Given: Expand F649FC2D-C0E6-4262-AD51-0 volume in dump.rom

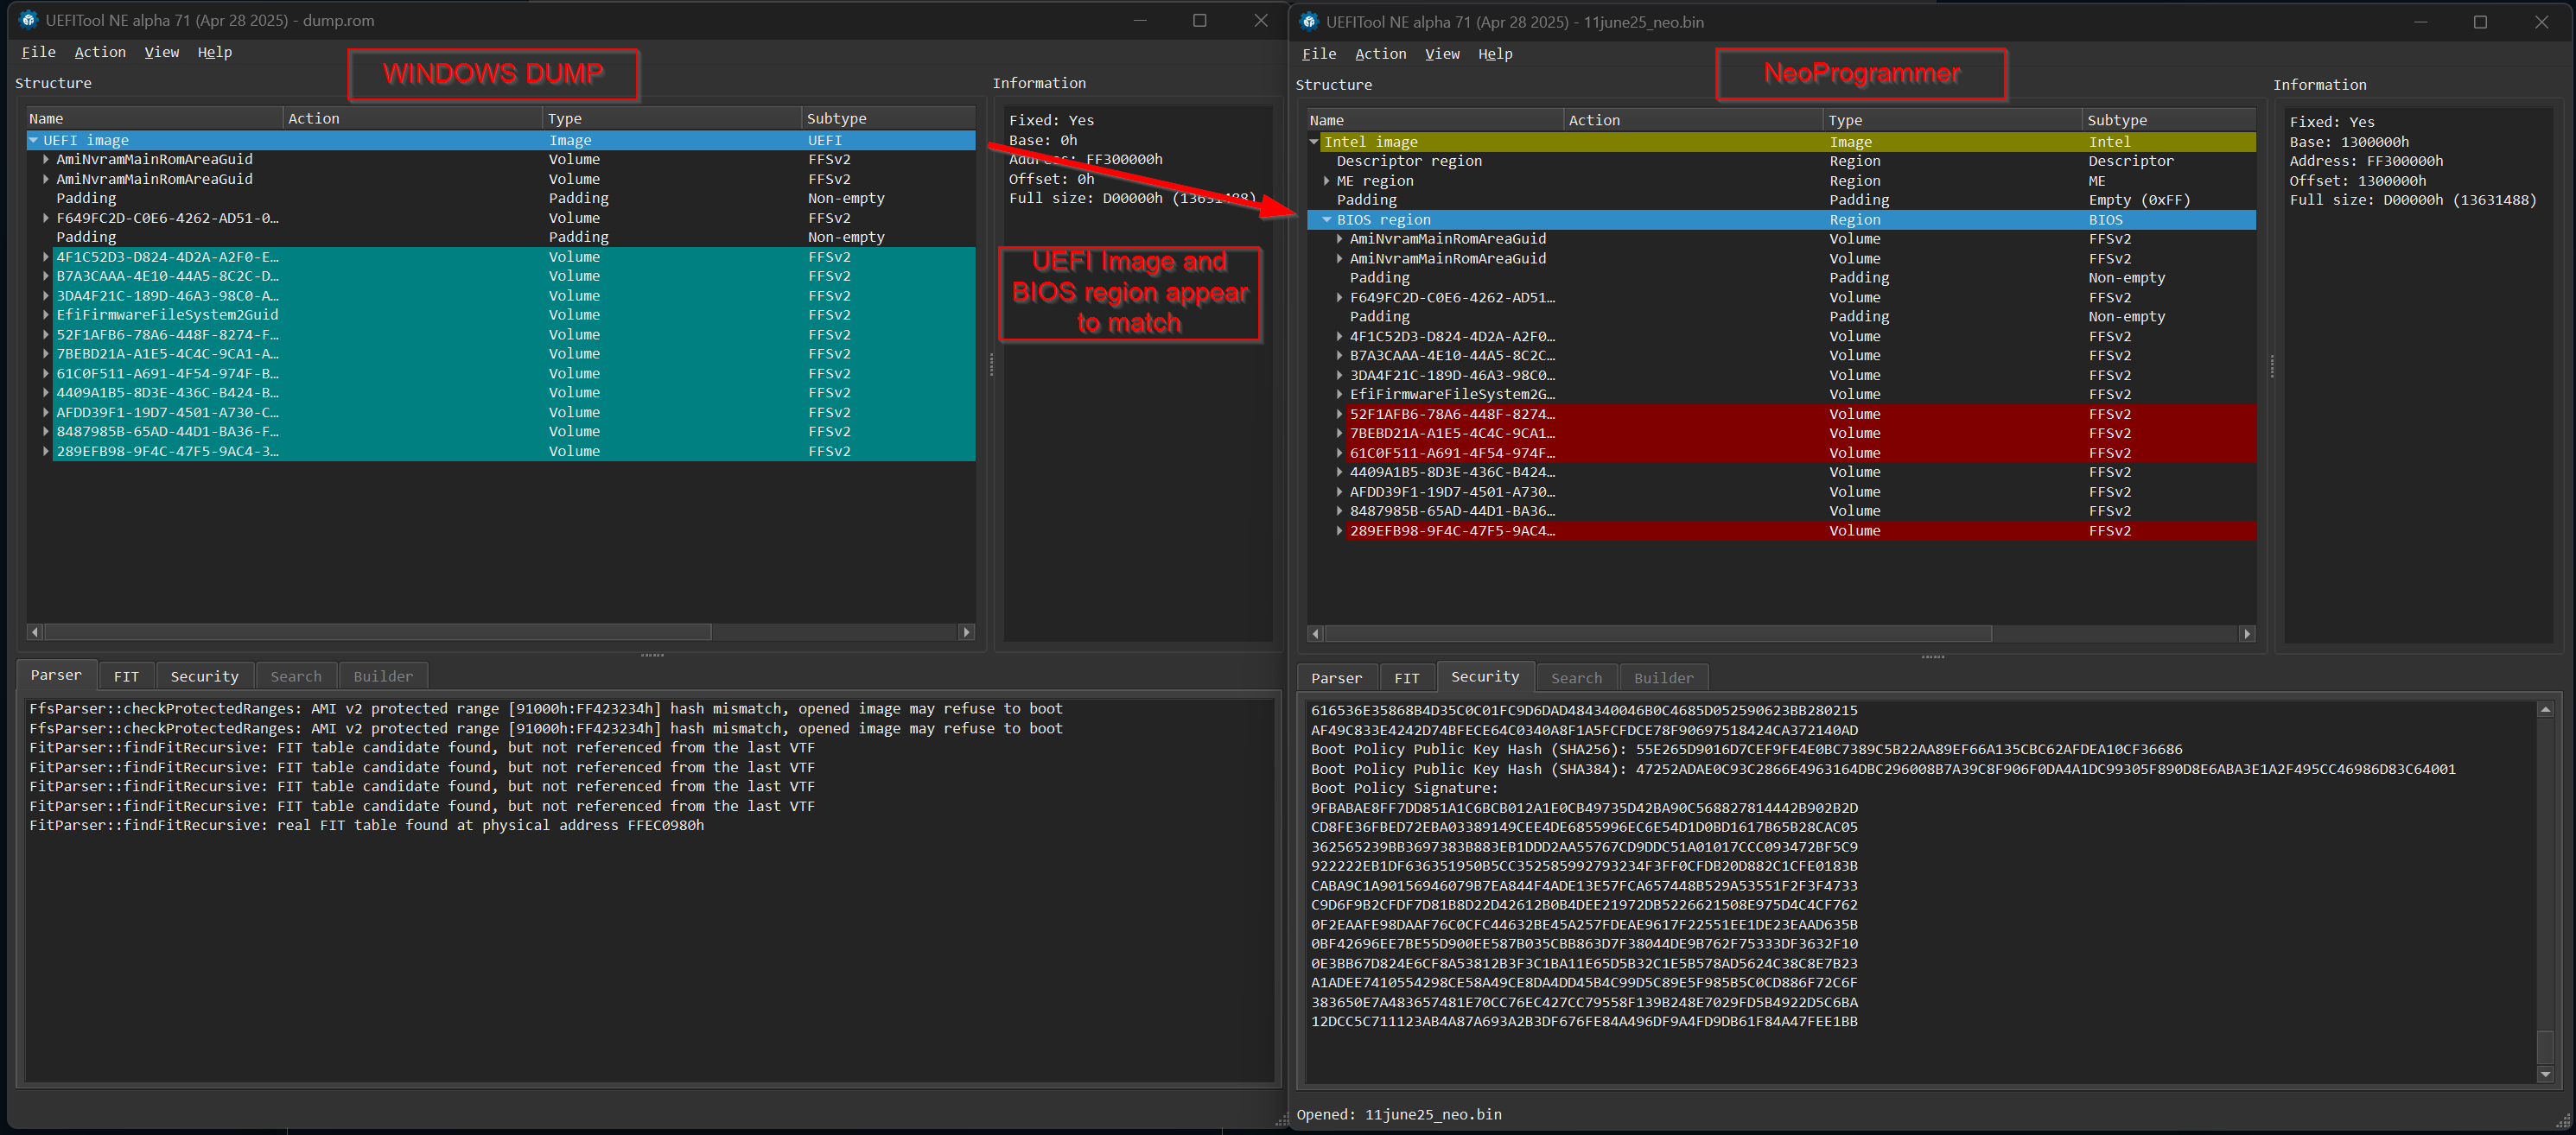Looking at the screenshot, I should click(46, 218).
